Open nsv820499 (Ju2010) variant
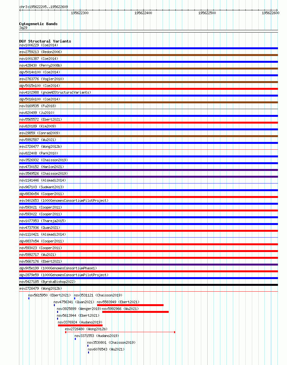This screenshot has height=365, width=287. pos(37,113)
